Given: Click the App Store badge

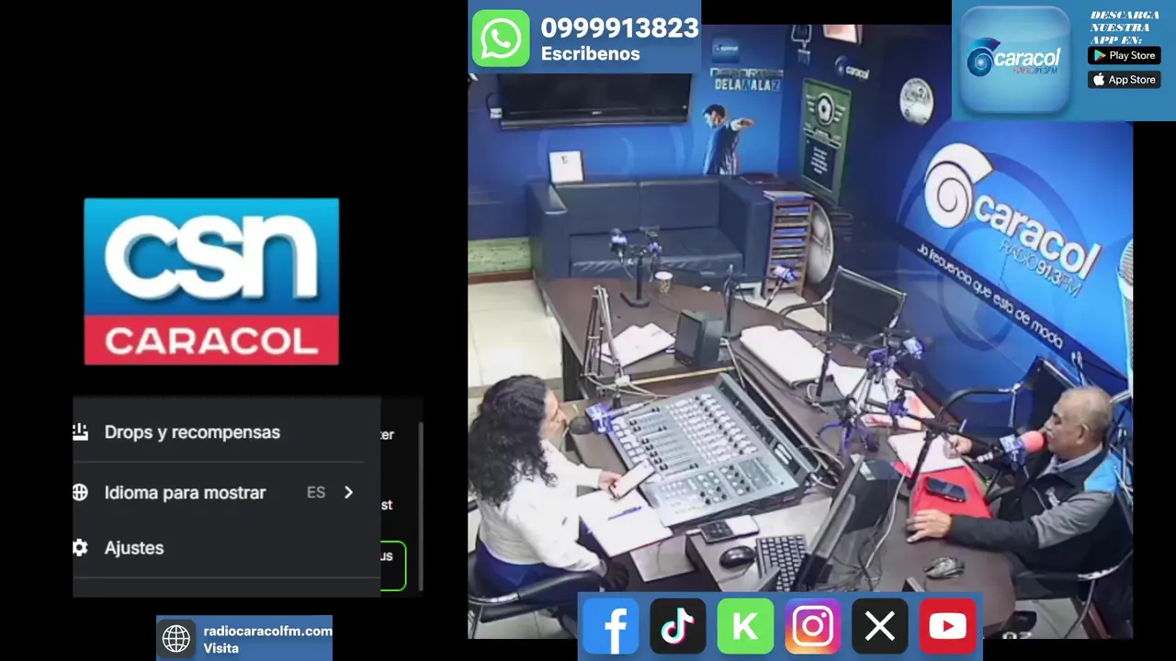Looking at the screenshot, I should pos(1123,80).
